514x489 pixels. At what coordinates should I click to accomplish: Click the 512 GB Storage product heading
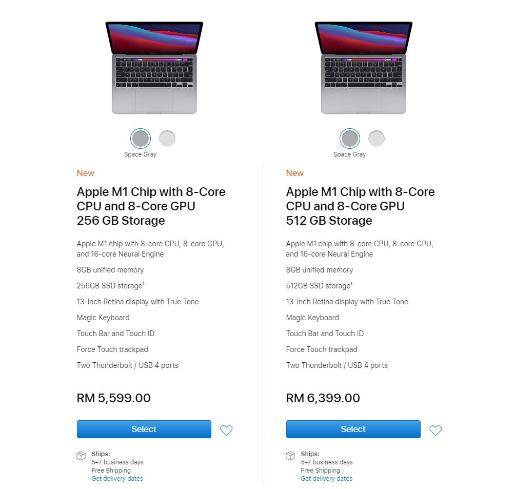pos(360,206)
